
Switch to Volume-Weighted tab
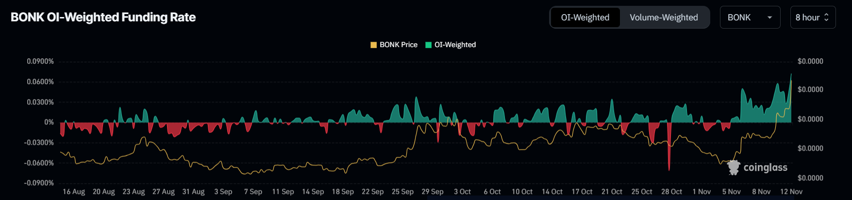point(664,17)
